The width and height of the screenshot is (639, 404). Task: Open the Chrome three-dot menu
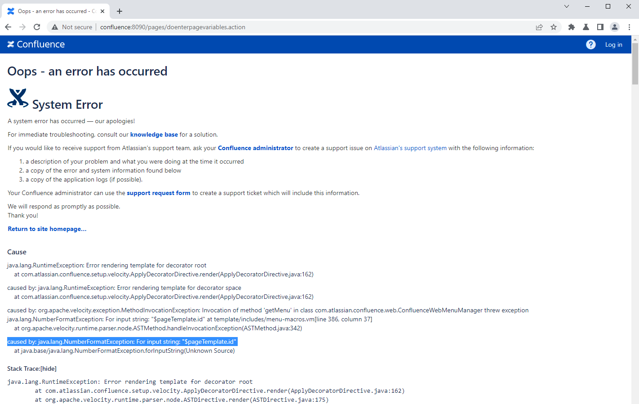[x=629, y=27]
